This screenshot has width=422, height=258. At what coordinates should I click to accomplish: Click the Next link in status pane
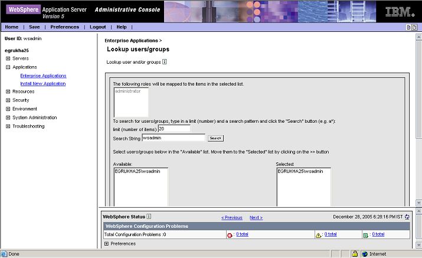click(256, 218)
